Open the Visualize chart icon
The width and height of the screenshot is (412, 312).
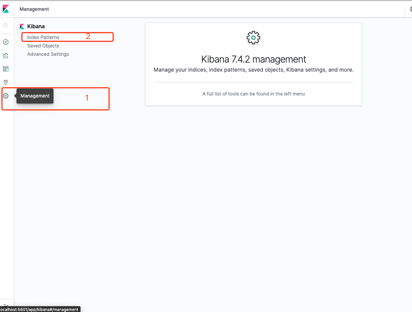(x=6, y=55)
